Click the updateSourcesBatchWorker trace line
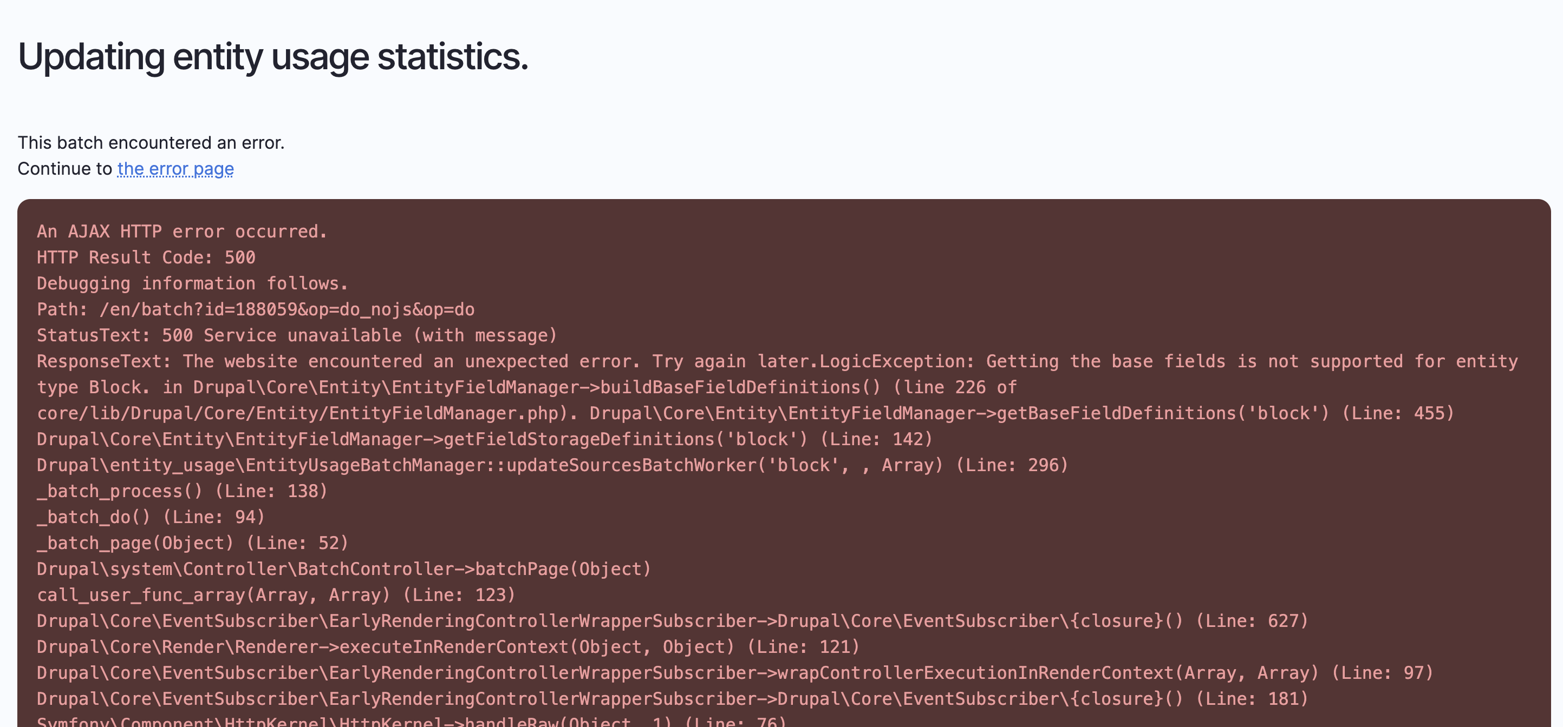Viewport: 1563px width, 727px height. (x=551, y=465)
